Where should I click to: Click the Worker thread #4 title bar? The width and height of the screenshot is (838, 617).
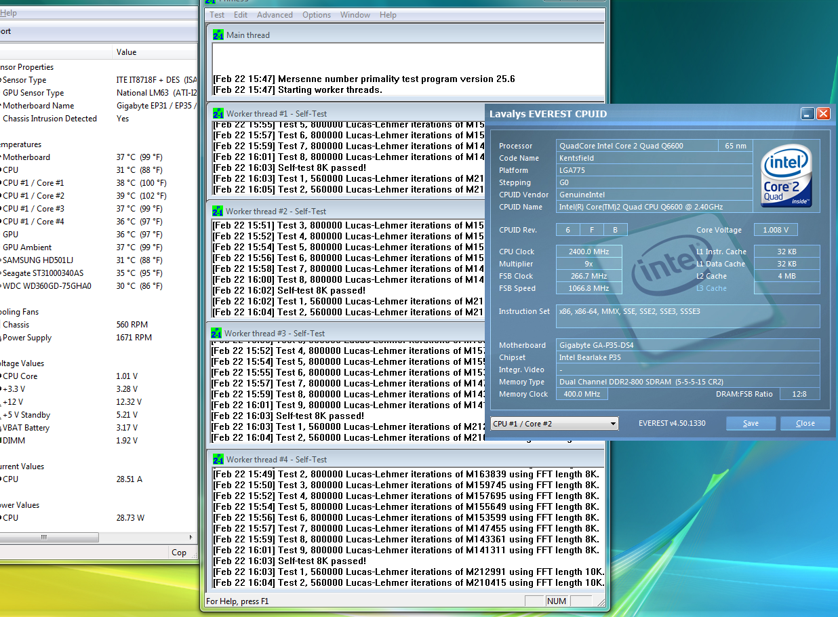tap(405, 459)
